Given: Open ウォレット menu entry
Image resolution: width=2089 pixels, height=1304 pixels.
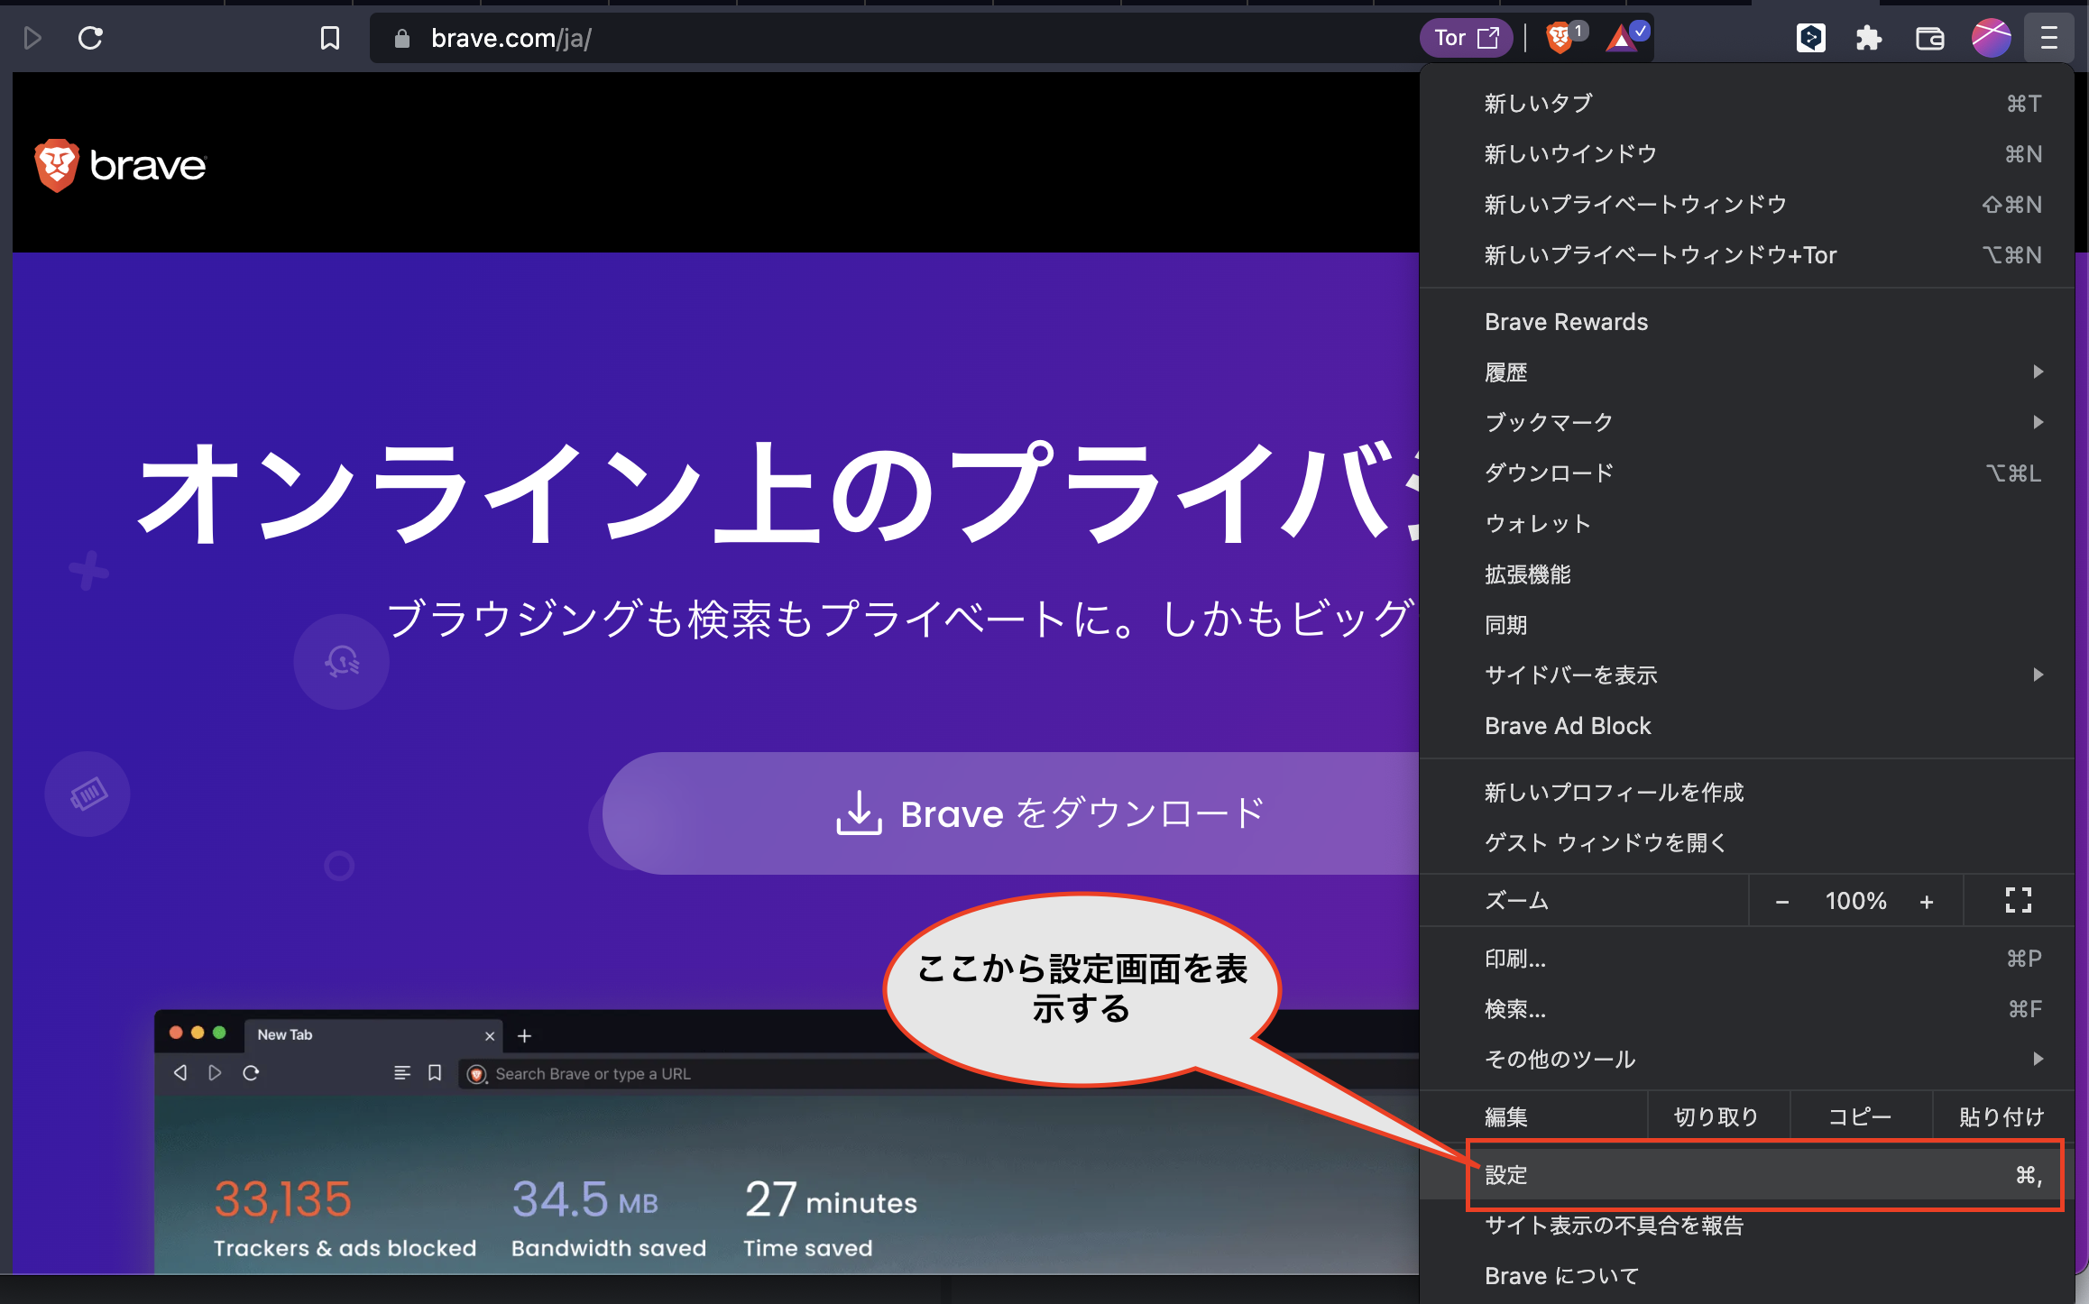Looking at the screenshot, I should (x=1747, y=524).
